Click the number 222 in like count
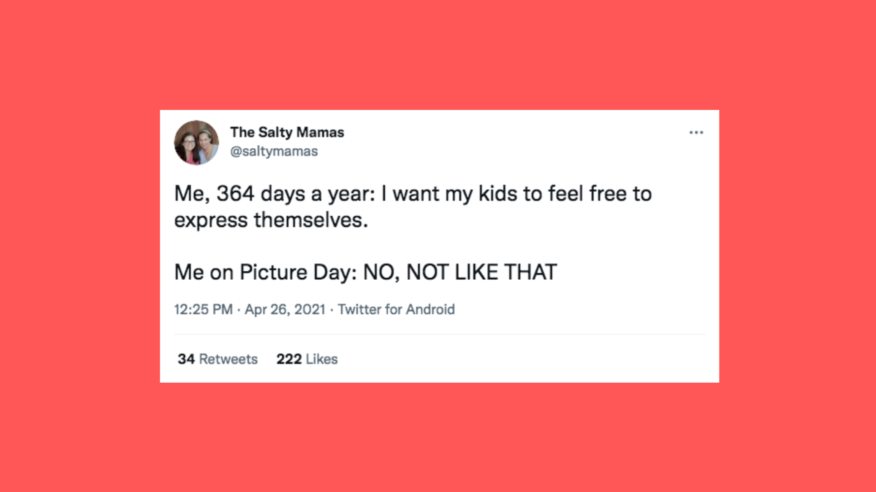 tap(289, 359)
